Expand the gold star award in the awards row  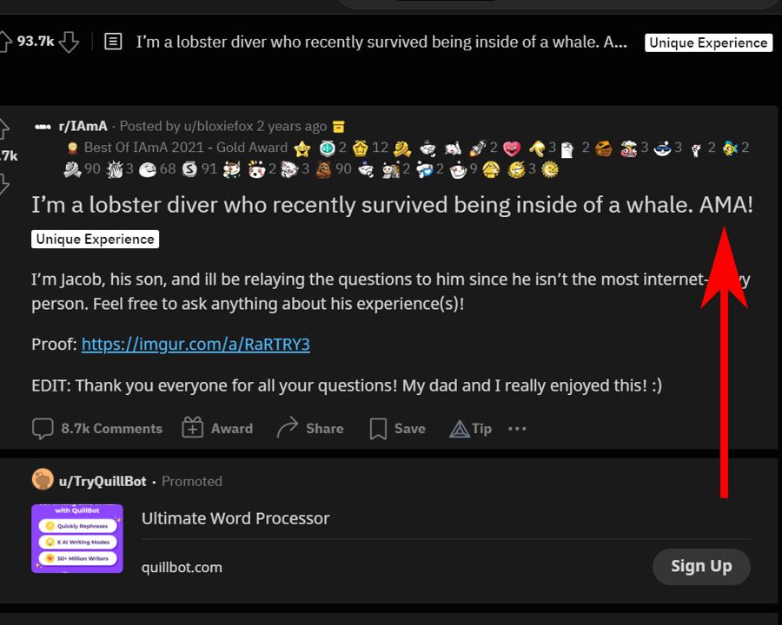[x=301, y=148]
